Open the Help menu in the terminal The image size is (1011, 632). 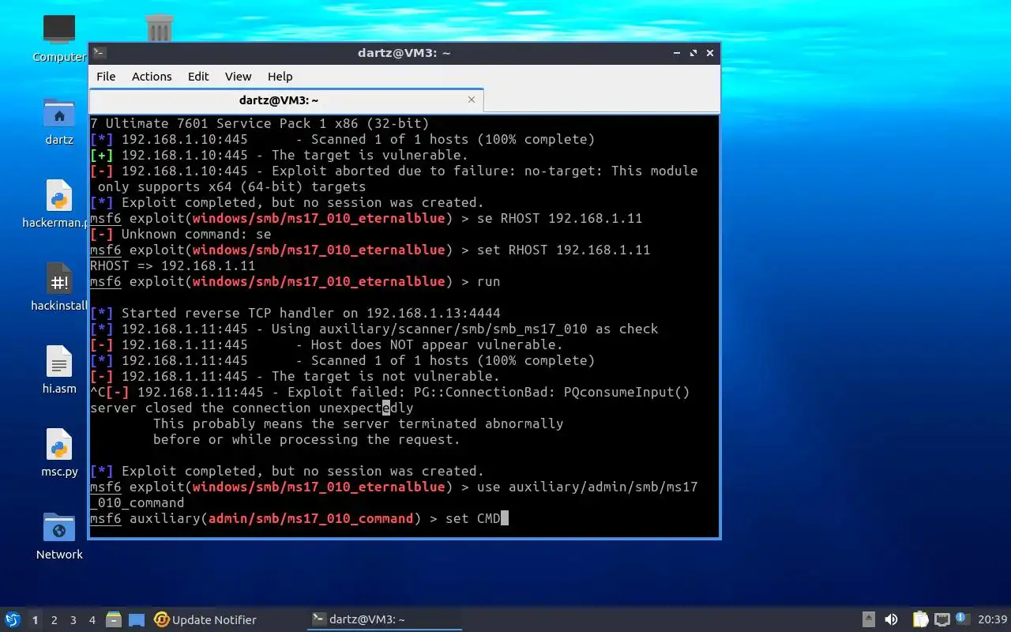click(280, 77)
